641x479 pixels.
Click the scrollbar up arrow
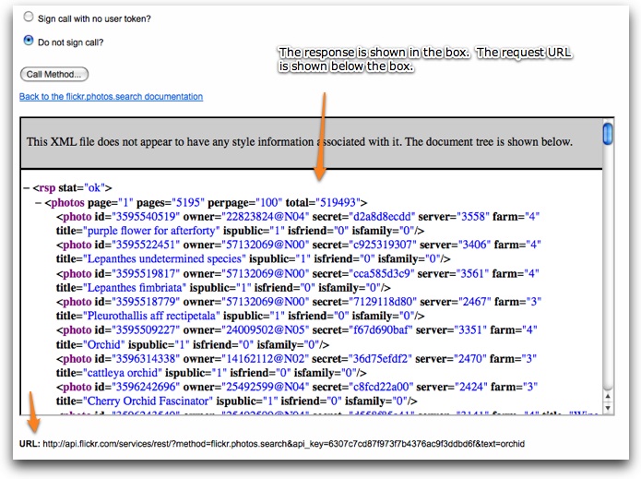pyautogui.click(x=608, y=394)
